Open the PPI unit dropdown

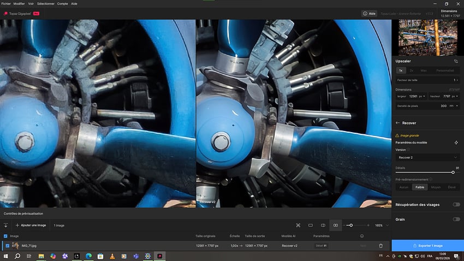click(x=453, y=106)
